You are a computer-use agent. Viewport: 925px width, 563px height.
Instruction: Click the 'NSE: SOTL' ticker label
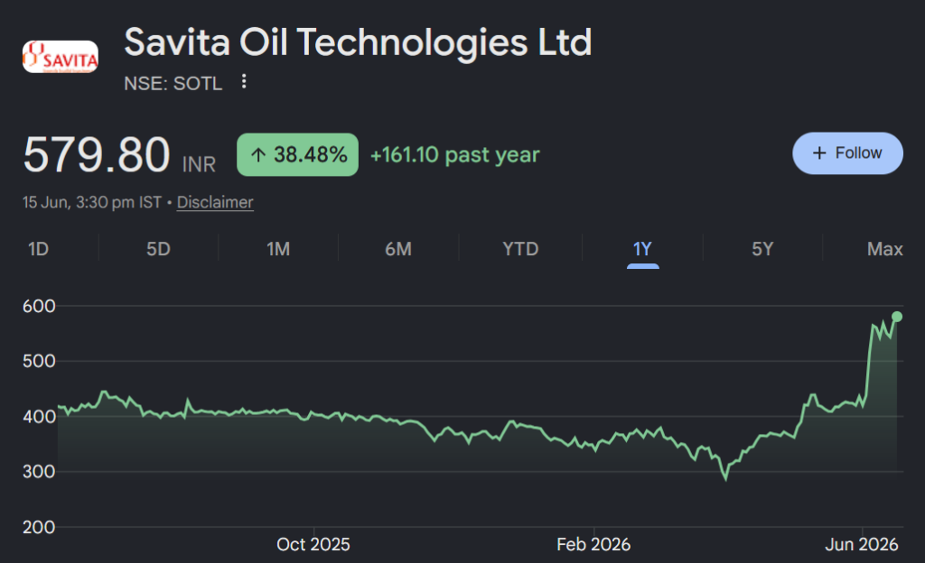[x=173, y=84]
